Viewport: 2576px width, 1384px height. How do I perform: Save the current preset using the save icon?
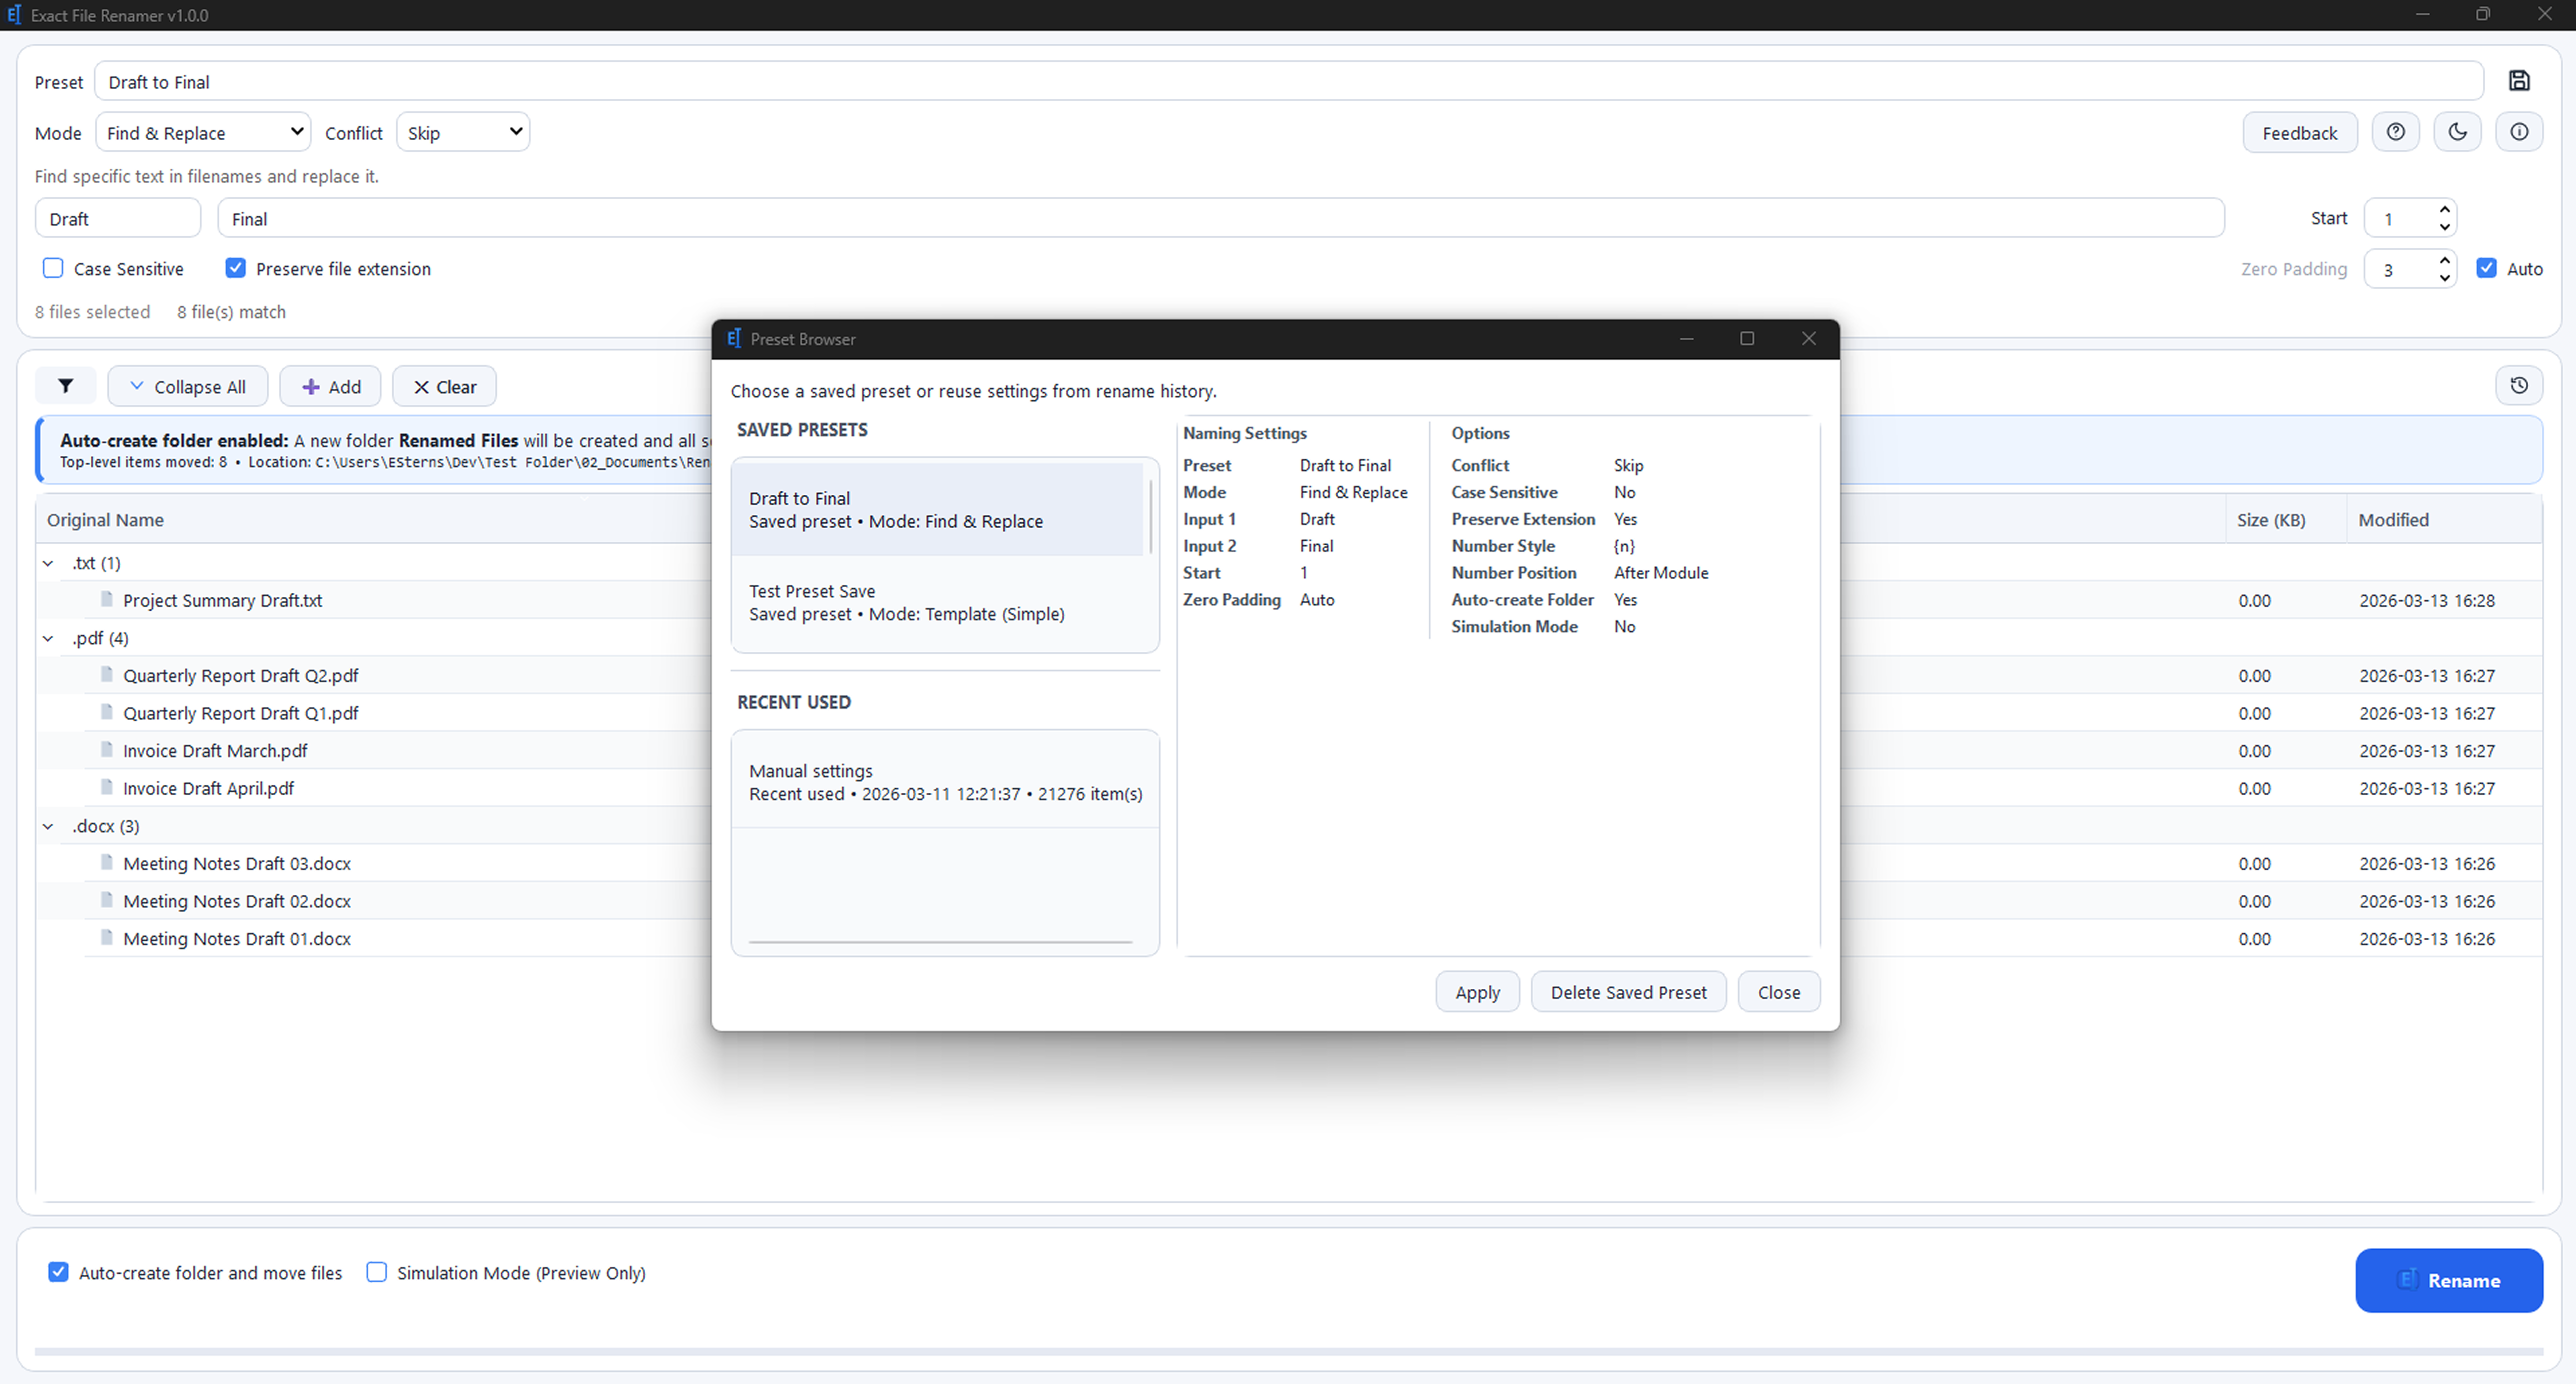pyautogui.click(x=2519, y=81)
